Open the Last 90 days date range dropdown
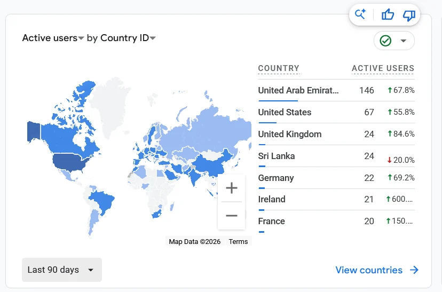Viewport: 442px width, 292px height. click(x=62, y=270)
